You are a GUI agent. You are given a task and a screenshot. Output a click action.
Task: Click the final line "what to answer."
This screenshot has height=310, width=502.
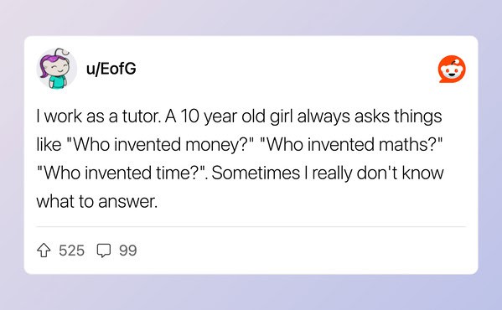pos(97,202)
